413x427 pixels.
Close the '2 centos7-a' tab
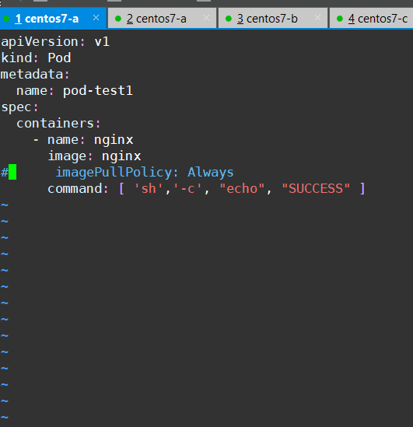pyautogui.click(x=207, y=18)
